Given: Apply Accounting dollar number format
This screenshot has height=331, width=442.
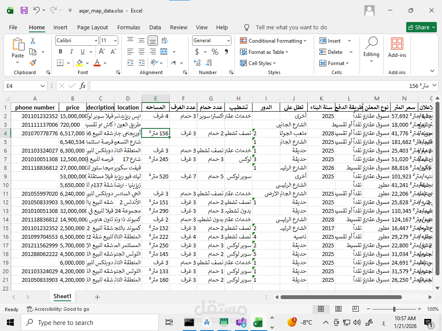Looking at the screenshot, I should pyautogui.click(x=197, y=52).
